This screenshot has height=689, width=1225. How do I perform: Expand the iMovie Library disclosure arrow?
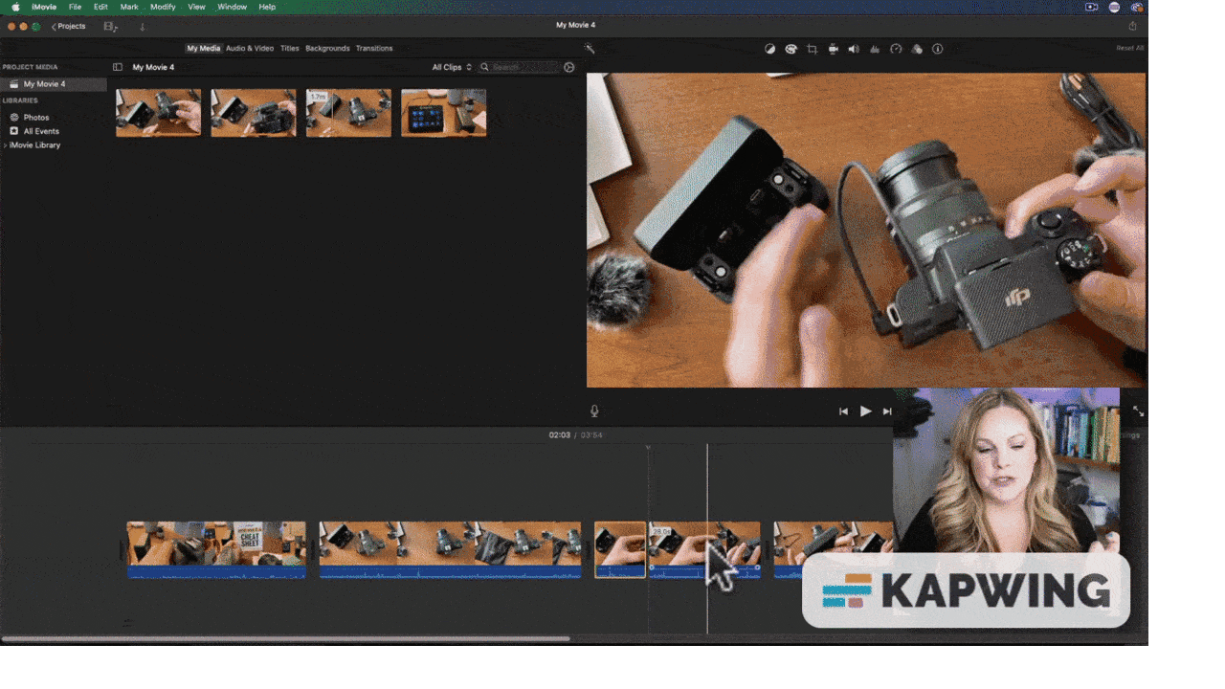(x=5, y=145)
